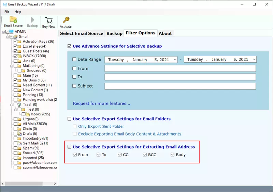Uncheck the Body extraction checkbox
This screenshot has height=192, width=273.
pos(172,155)
